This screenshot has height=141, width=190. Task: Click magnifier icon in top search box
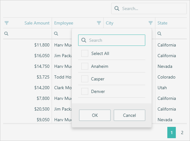[117, 8]
